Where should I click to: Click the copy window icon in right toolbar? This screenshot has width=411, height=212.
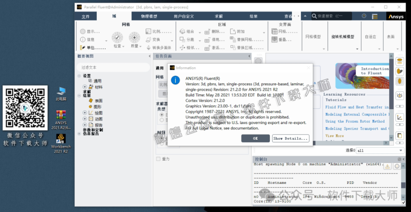pos(400,136)
